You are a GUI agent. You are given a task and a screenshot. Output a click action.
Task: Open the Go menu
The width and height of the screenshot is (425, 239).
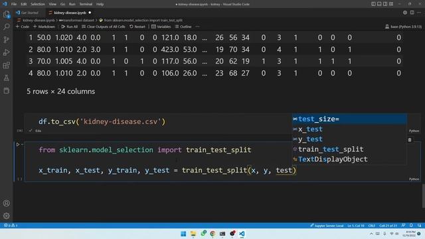pyautogui.click(x=62, y=4)
